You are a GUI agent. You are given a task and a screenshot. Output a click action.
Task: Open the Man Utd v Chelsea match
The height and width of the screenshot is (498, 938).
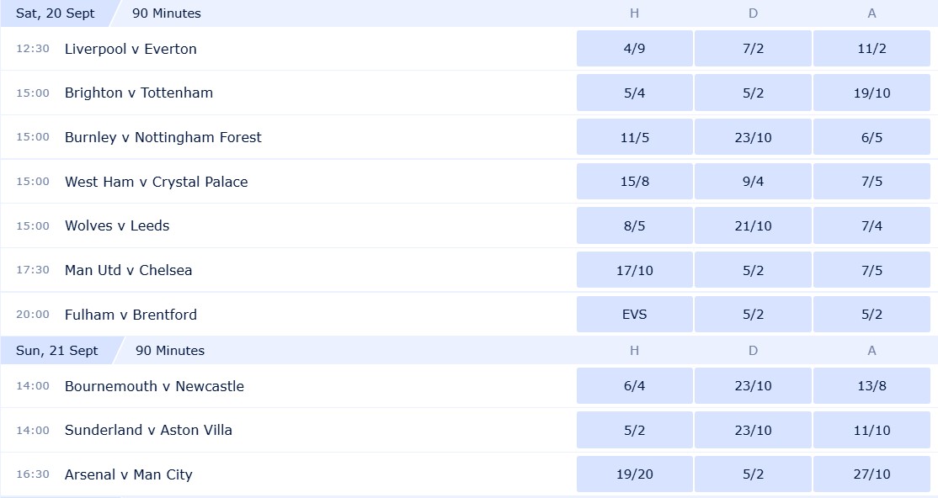pyautogui.click(x=128, y=270)
